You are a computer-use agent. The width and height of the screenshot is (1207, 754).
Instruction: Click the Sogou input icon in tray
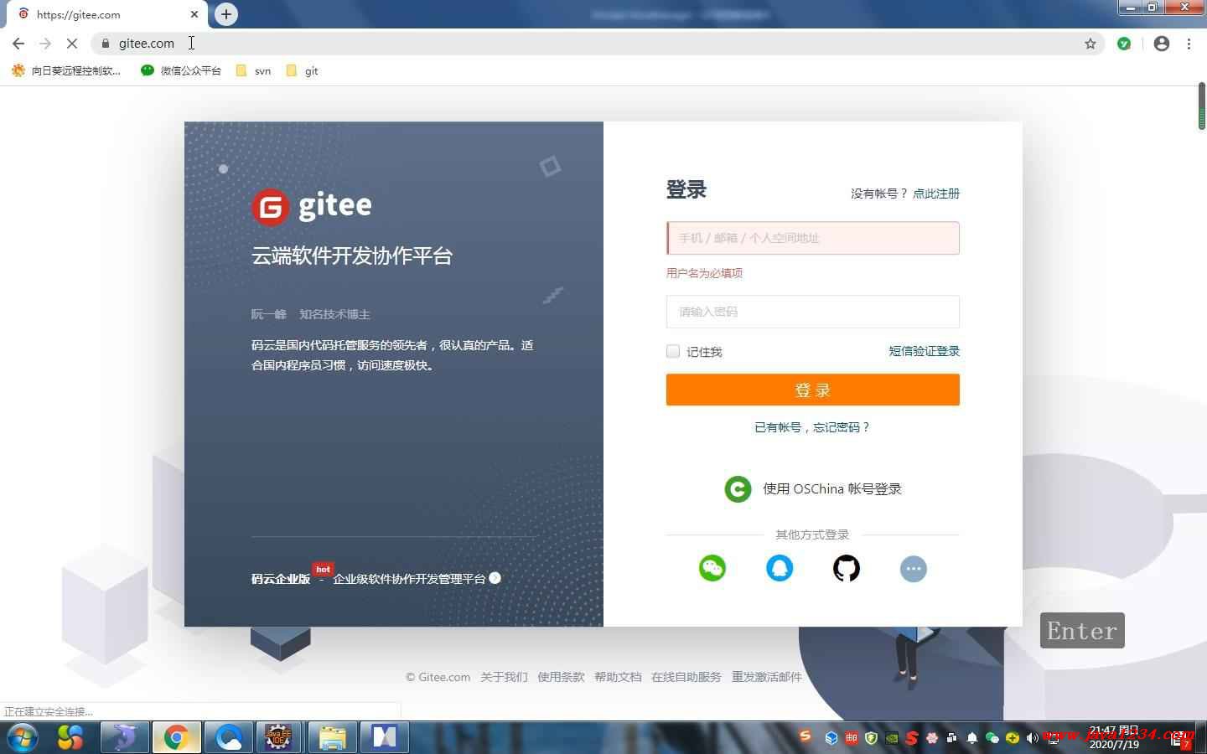[x=806, y=736]
